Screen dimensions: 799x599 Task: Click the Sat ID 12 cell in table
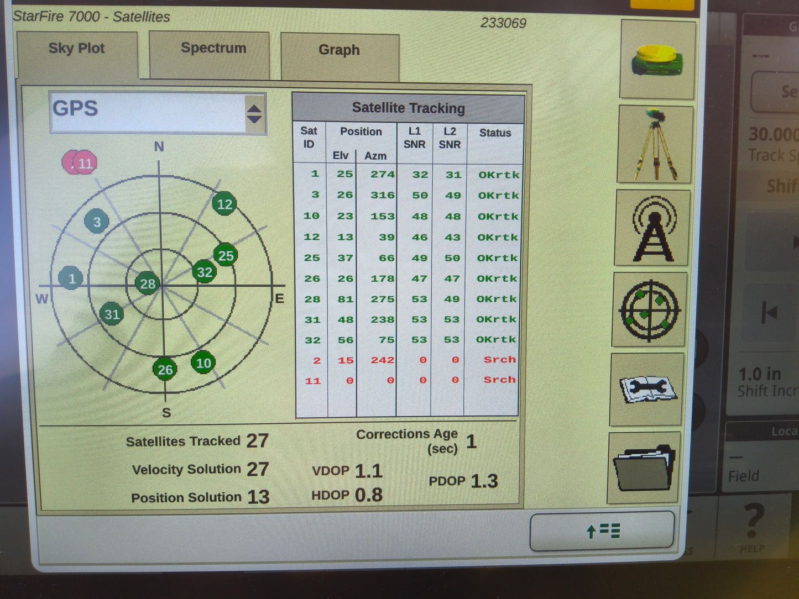pyautogui.click(x=311, y=237)
